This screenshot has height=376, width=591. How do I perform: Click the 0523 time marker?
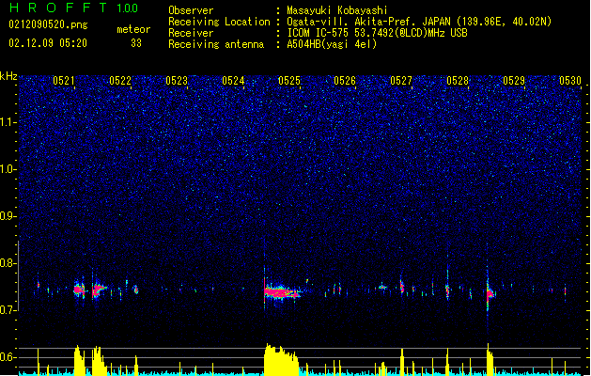click(177, 80)
